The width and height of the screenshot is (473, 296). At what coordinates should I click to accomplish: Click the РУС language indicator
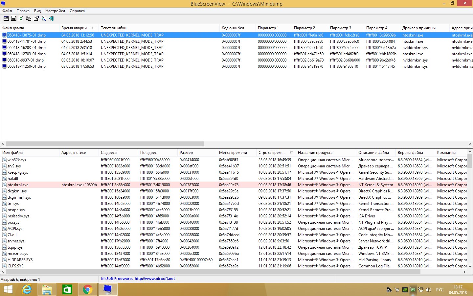[439, 290]
